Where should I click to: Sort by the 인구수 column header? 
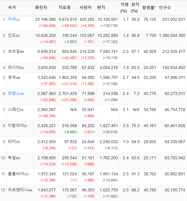click(165, 7)
